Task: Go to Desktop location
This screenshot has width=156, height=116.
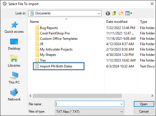Action: tap(14, 44)
